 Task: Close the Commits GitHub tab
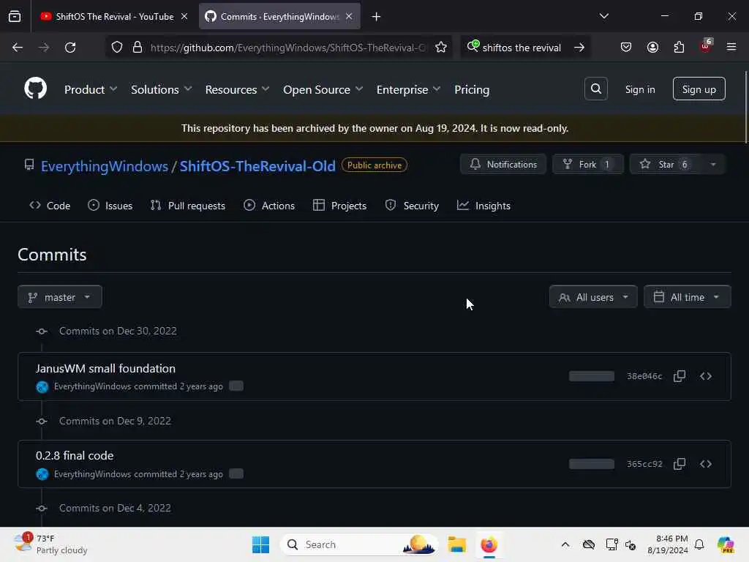[x=349, y=16]
